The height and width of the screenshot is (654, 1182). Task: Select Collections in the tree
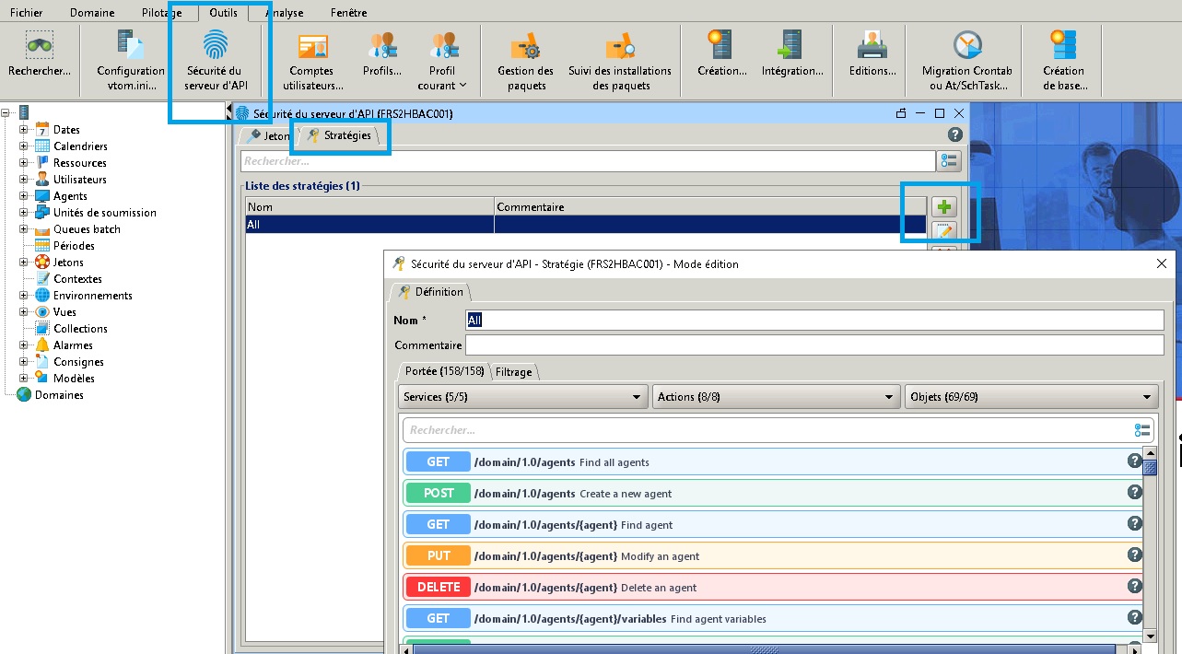pos(80,329)
